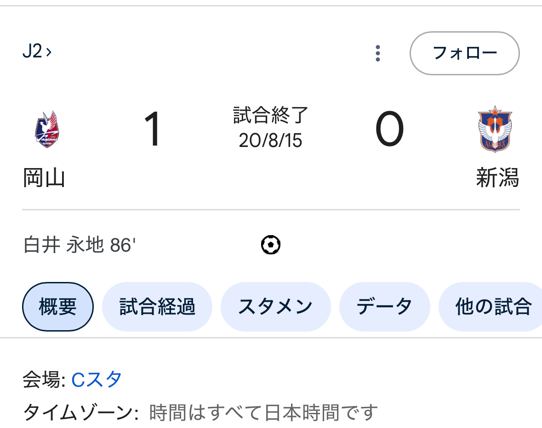Viewport: 542px width, 428px height.
Task: Click Okayama's score of 1
Action: (x=153, y=130)
